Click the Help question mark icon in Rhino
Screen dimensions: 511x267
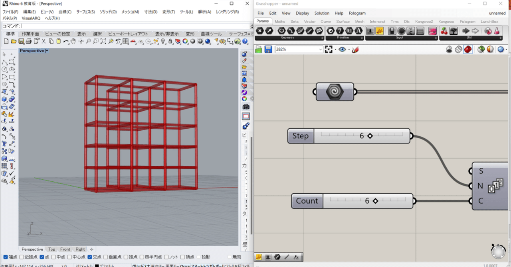(x=245, y=41)
